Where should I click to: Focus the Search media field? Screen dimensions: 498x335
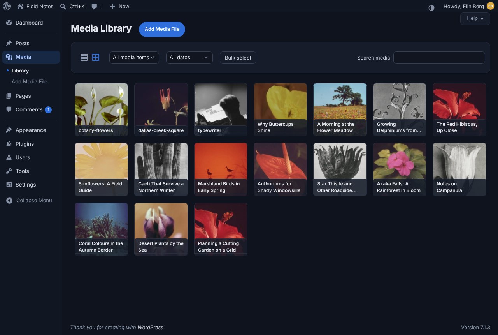(x=439, y=58)
